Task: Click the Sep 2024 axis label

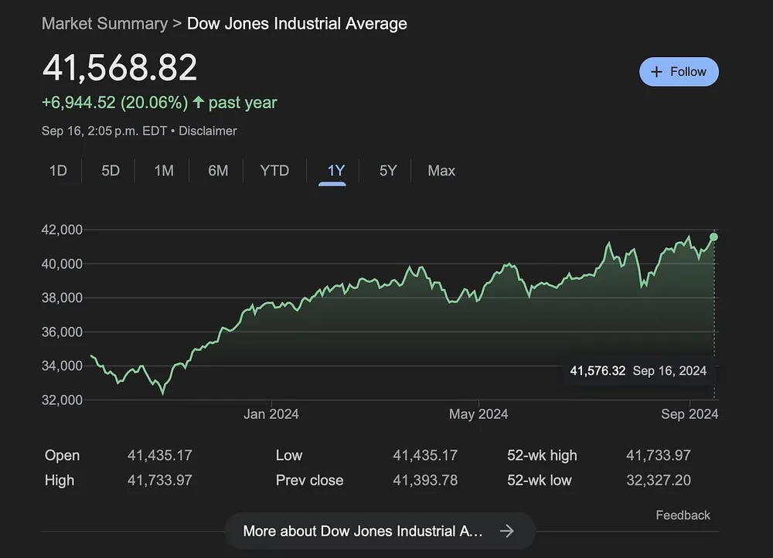Action: (690, 414)
